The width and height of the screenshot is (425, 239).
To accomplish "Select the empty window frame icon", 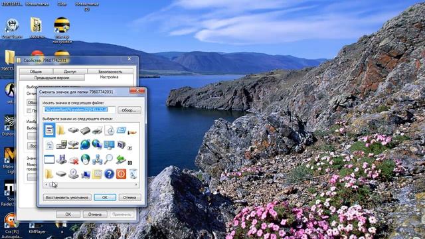I will [49, 159].
